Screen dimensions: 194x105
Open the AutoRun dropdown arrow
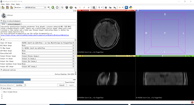[x=25, y=85]
